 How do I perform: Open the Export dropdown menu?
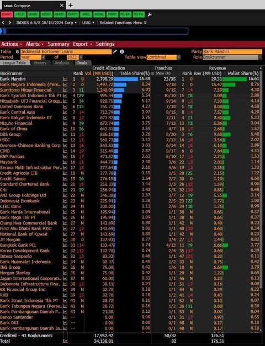point(82,44)
